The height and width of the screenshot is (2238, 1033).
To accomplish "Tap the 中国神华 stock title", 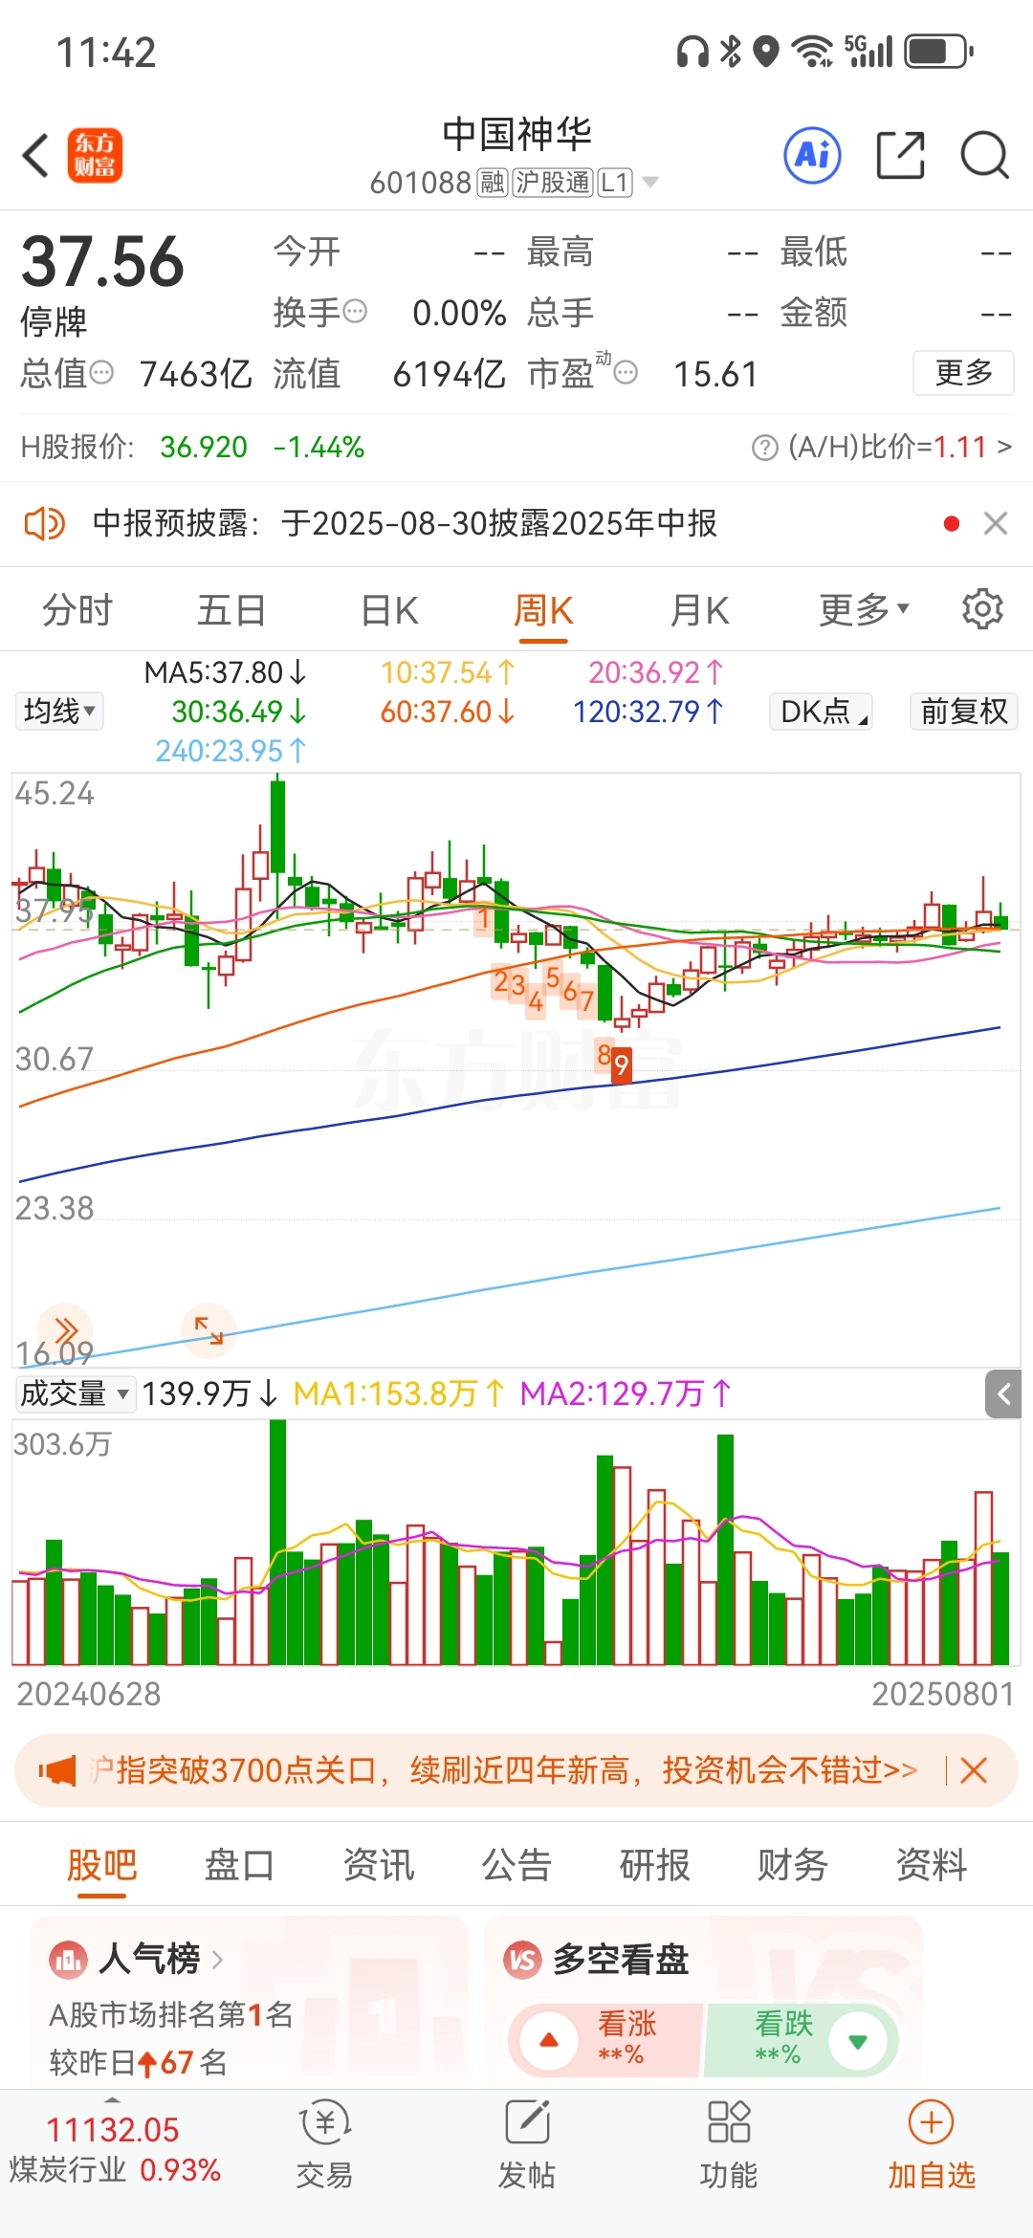I will point(516,135).
